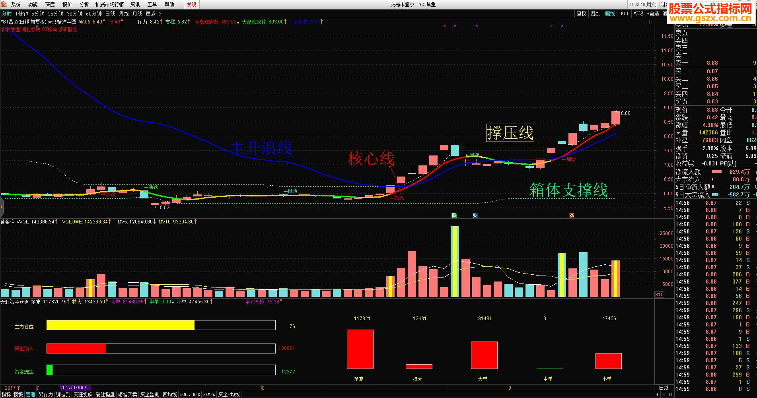Open the 功能 menu
Viewport: 757px width, 398px height.
click(x=33, y=4)
